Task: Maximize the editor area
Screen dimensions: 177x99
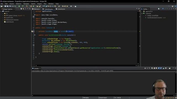Action: point(139,9)
